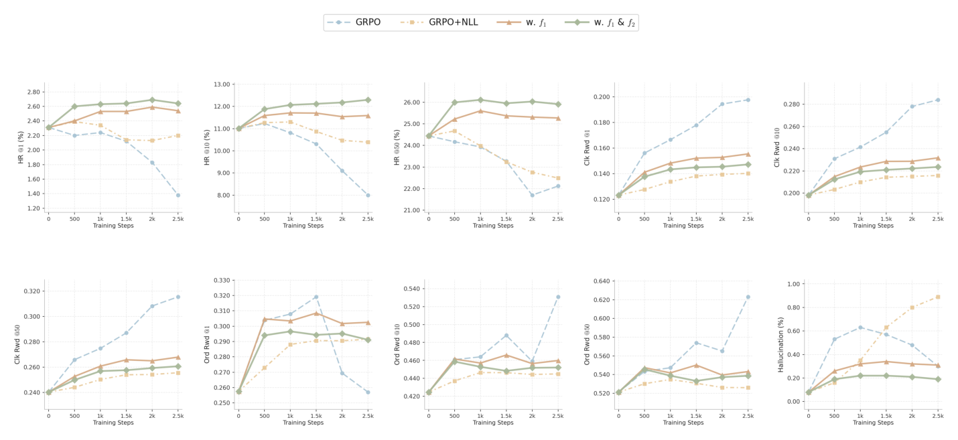Click the 'Clk Rwd @1' axis title
This screenshot has width=958, height=440.
[588, 147]
